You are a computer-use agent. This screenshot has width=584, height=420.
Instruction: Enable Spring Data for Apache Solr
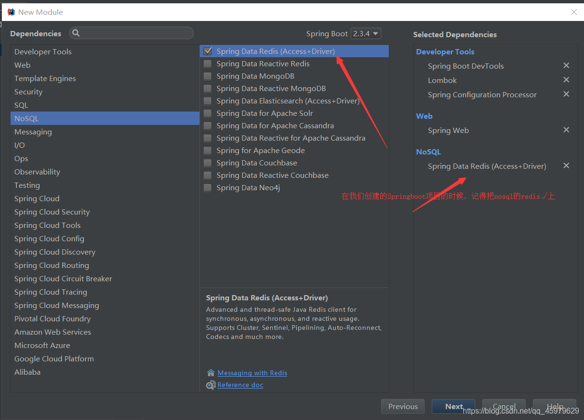tap(208, 113)
